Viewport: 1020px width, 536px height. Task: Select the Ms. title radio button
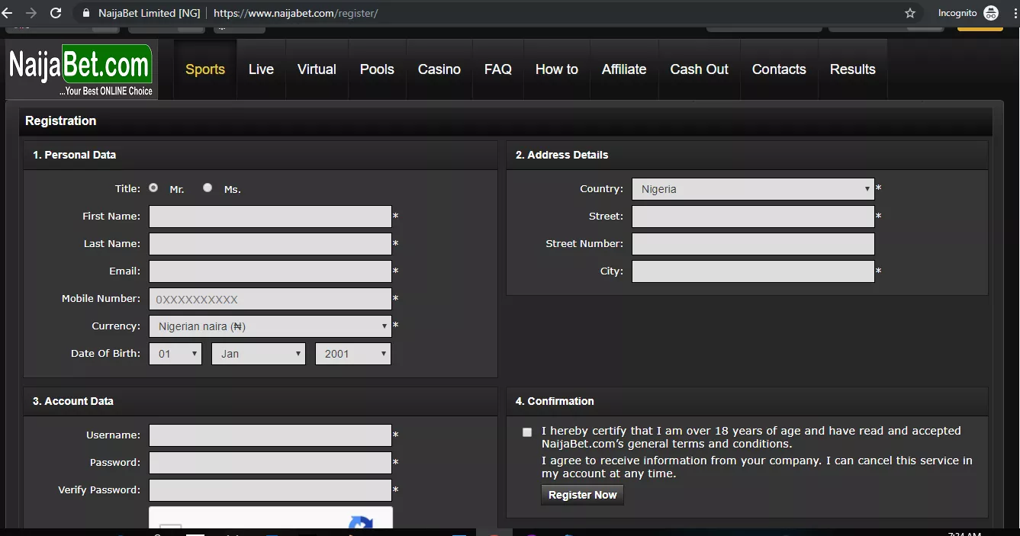click(x=208, y=188)
